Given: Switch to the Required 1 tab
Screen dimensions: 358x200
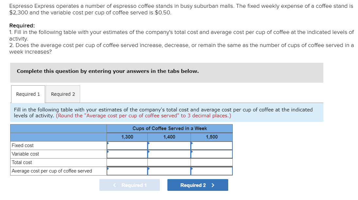Looking at the screenshot, I should [x=28, y=94].
